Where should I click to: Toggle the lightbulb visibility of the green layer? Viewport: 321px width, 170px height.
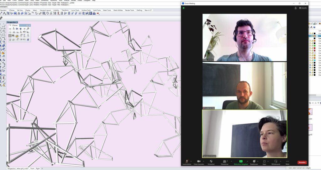pos(310,46)
